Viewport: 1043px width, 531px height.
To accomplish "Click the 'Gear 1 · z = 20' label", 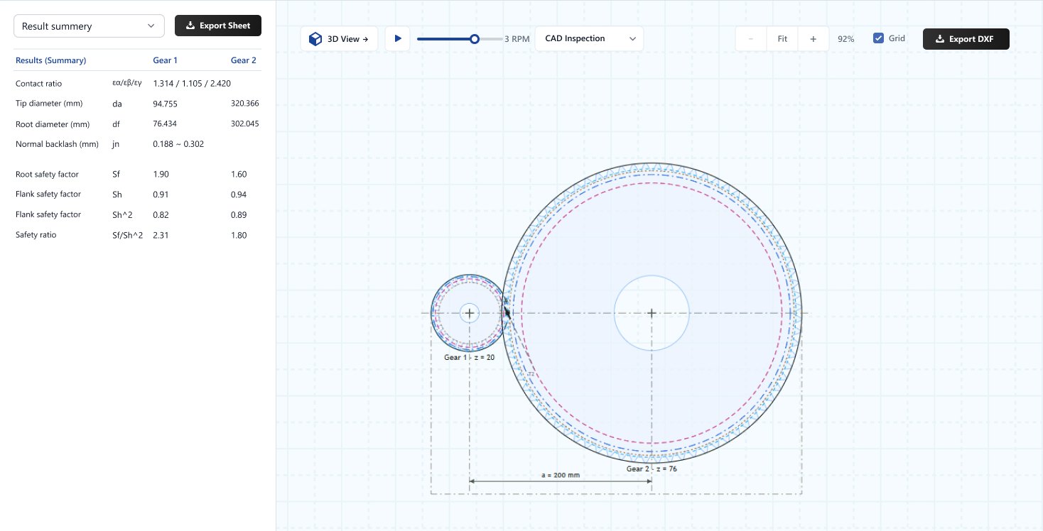I will click(x=469, y=357).
